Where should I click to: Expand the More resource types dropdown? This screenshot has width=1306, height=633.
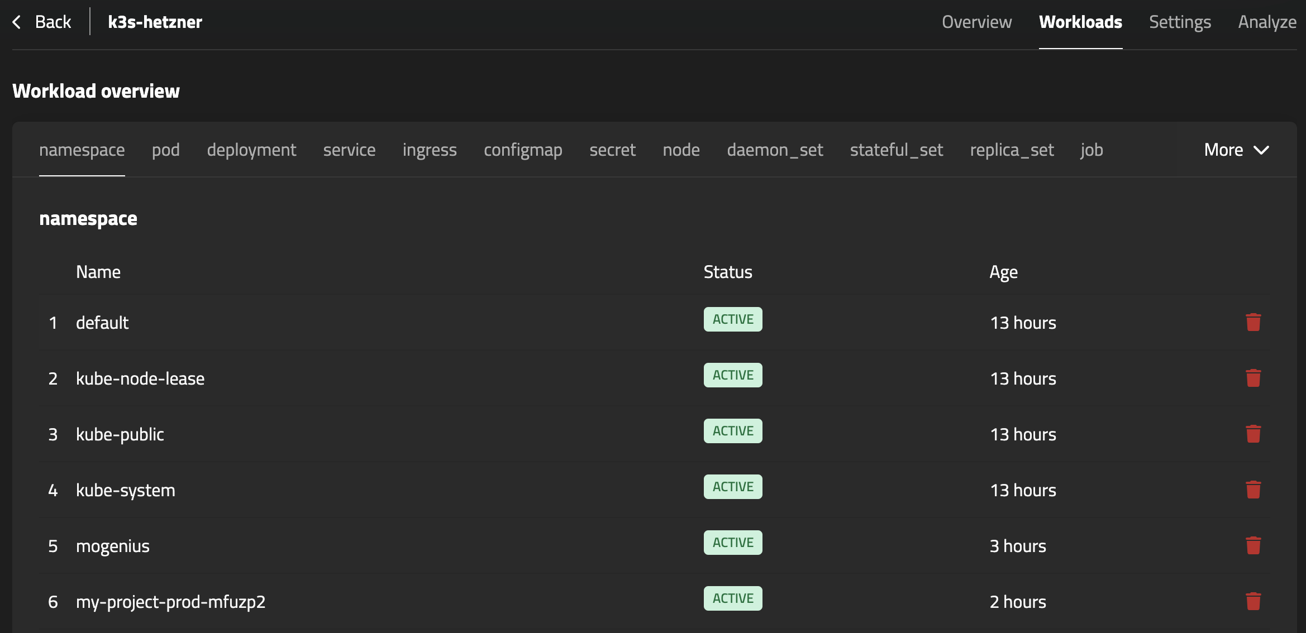click(x=1236, y=150)
